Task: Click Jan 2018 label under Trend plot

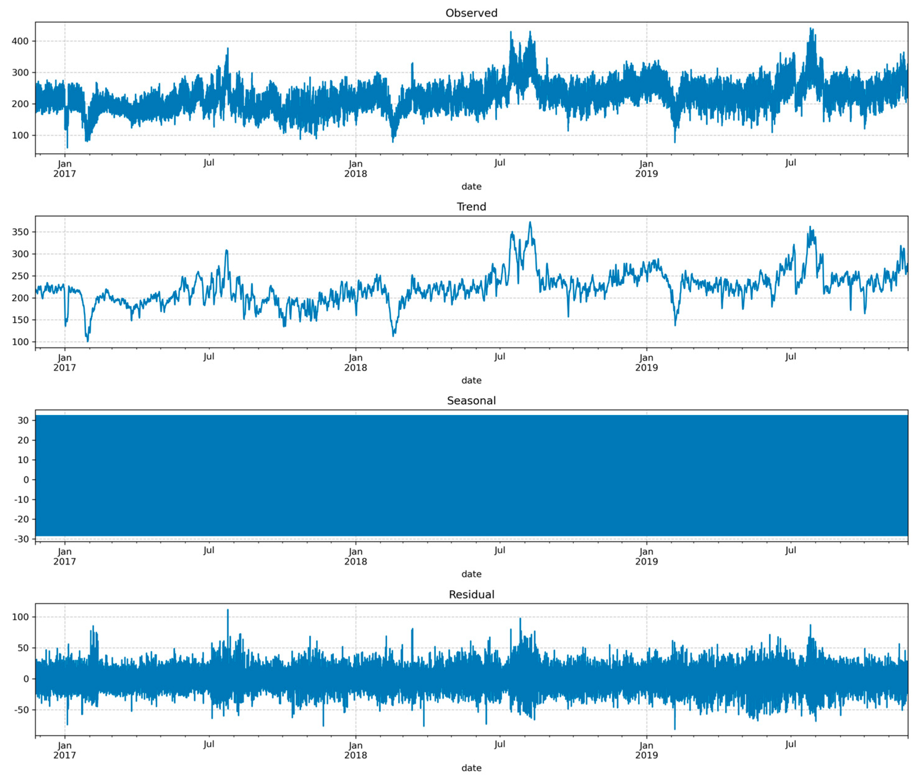Action: (355, 363)
